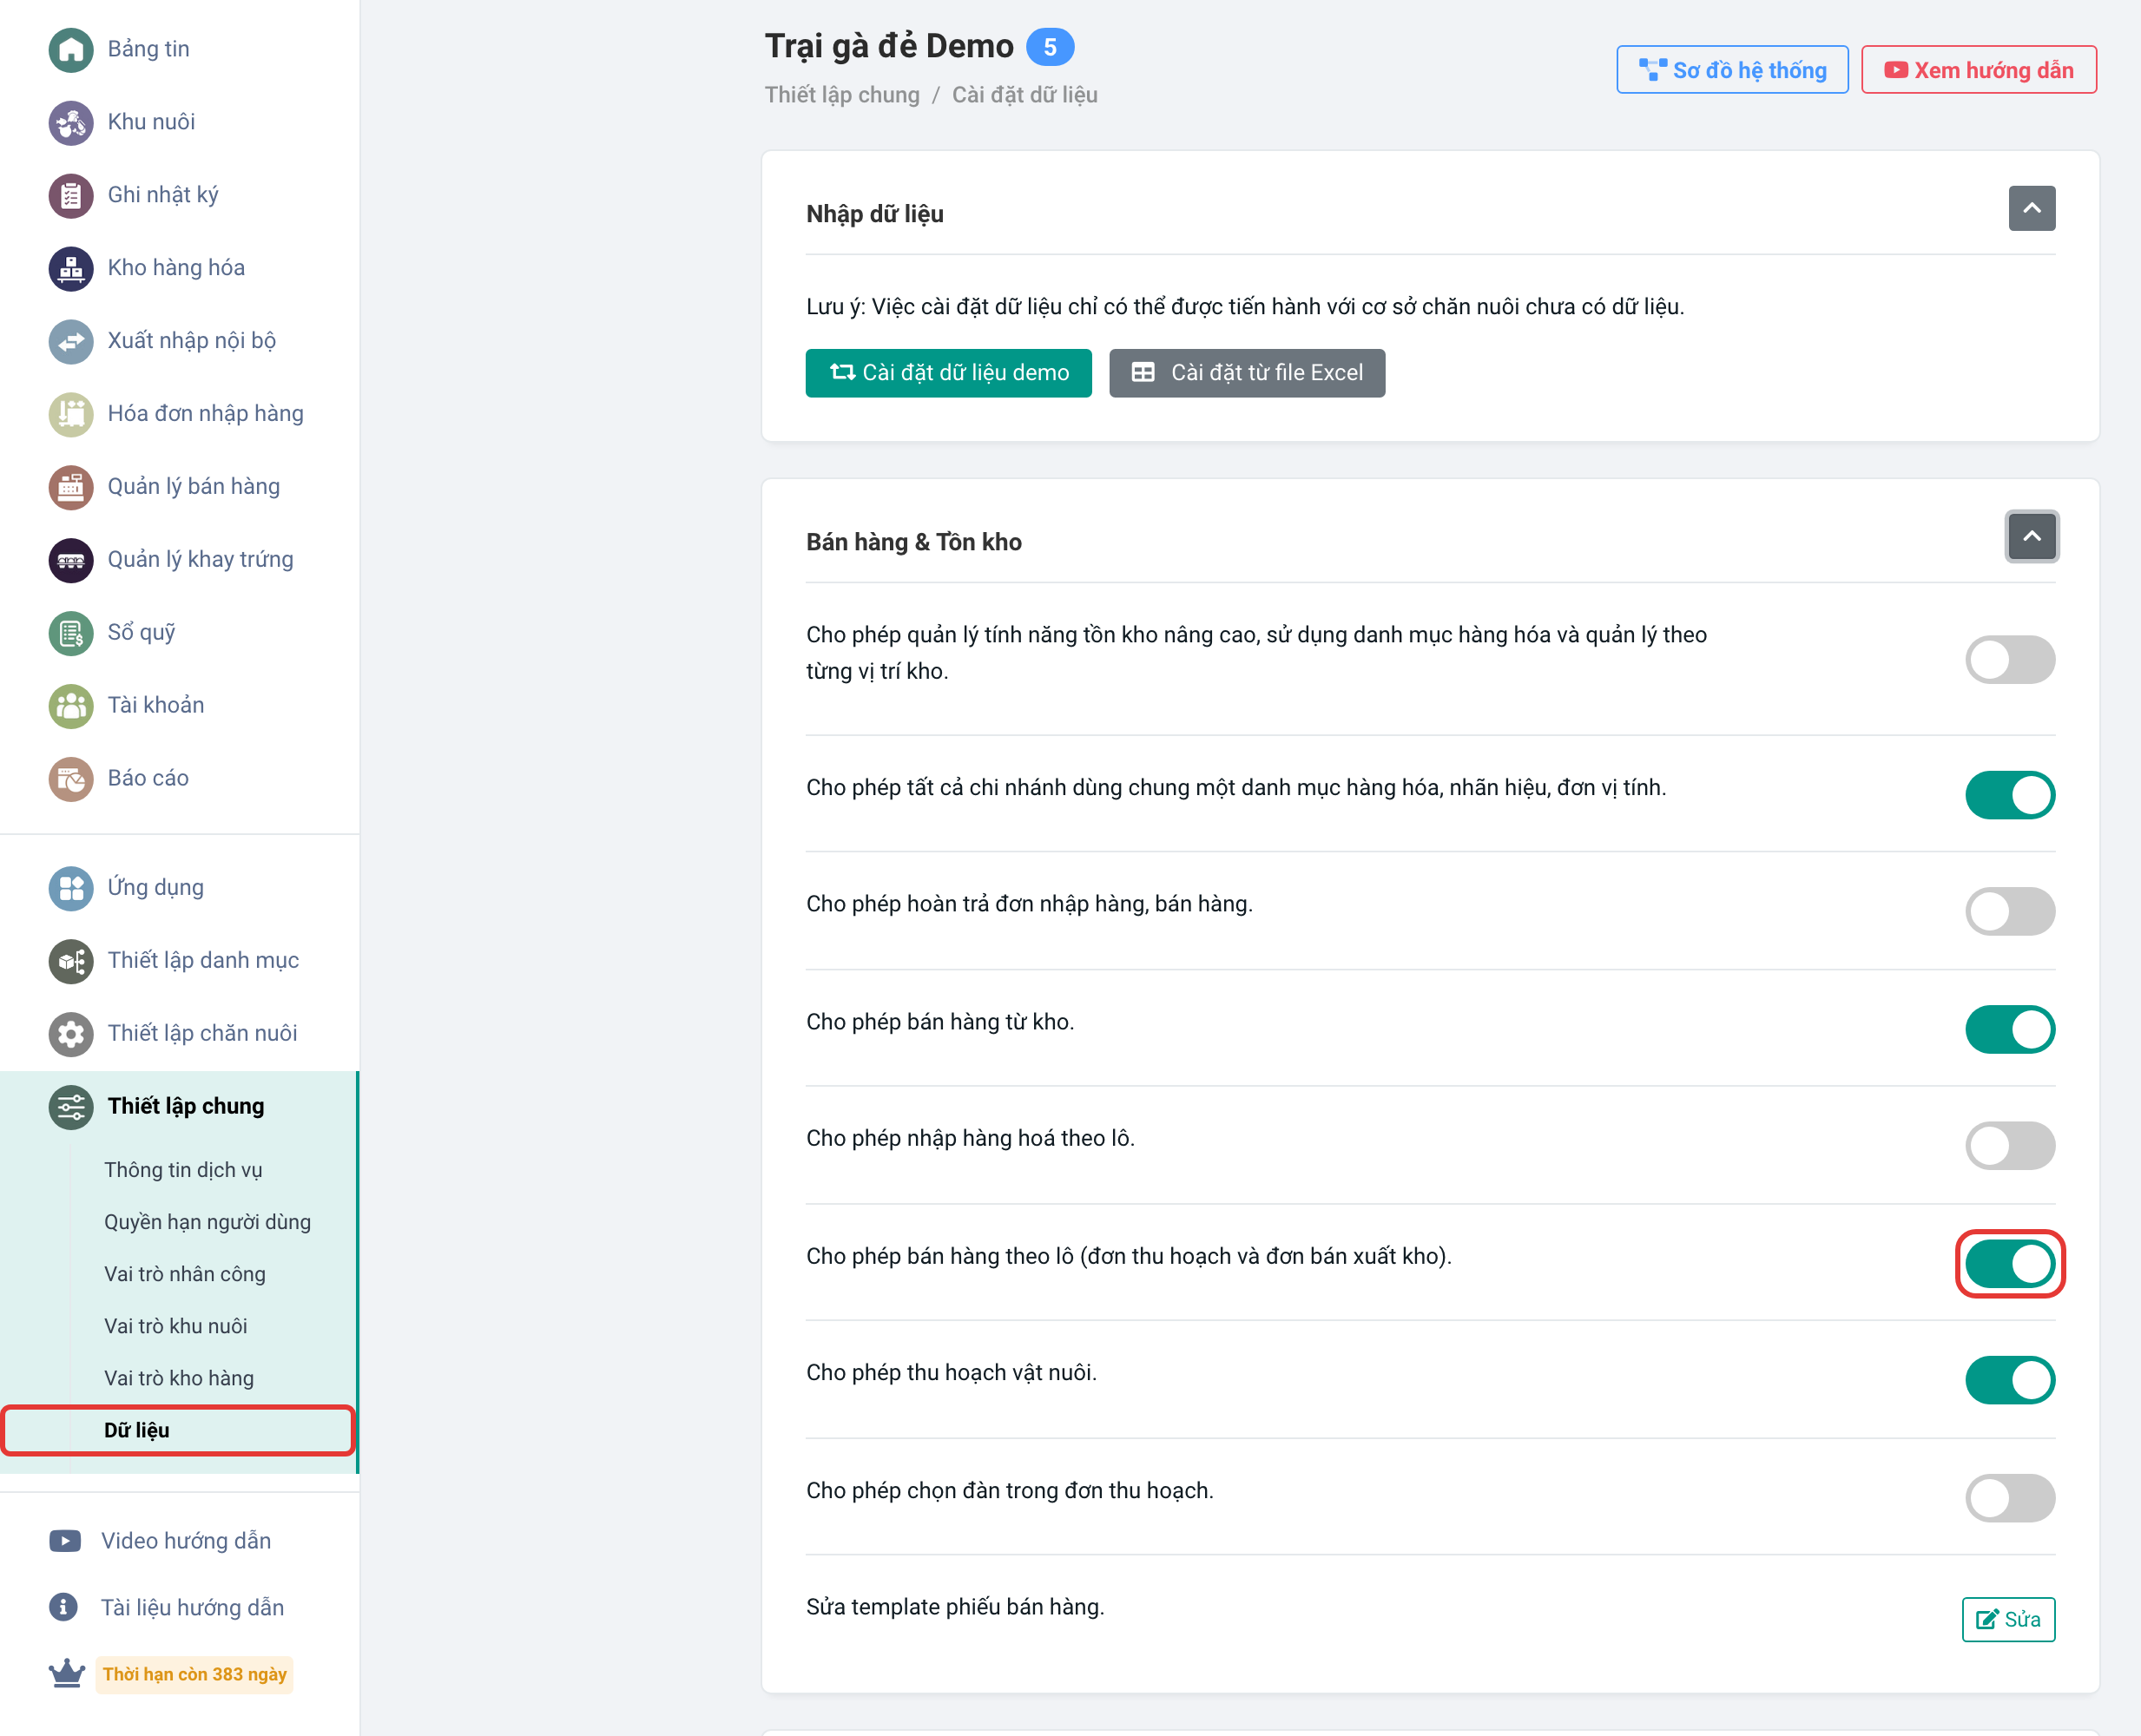The width and height of the screenshot is (2141, 1736).
Task: Toggle off Cho phép bán hàng từ kho
Action: click(x=2010, y=1030)
